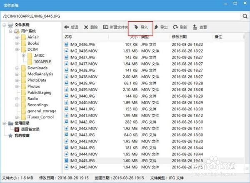Click the Delete (删除) X icon
Image resolution: width=250 pixels, height=183 pixels.
(86, 27)
